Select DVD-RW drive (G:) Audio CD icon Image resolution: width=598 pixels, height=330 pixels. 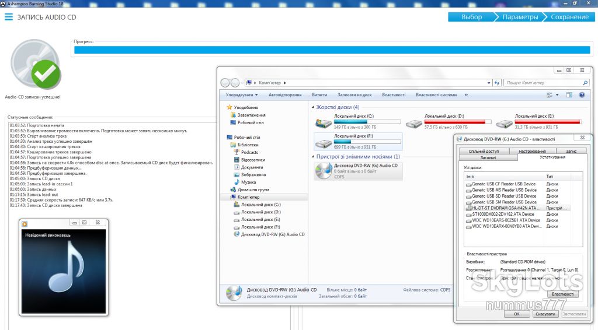(x=324, y=170)
